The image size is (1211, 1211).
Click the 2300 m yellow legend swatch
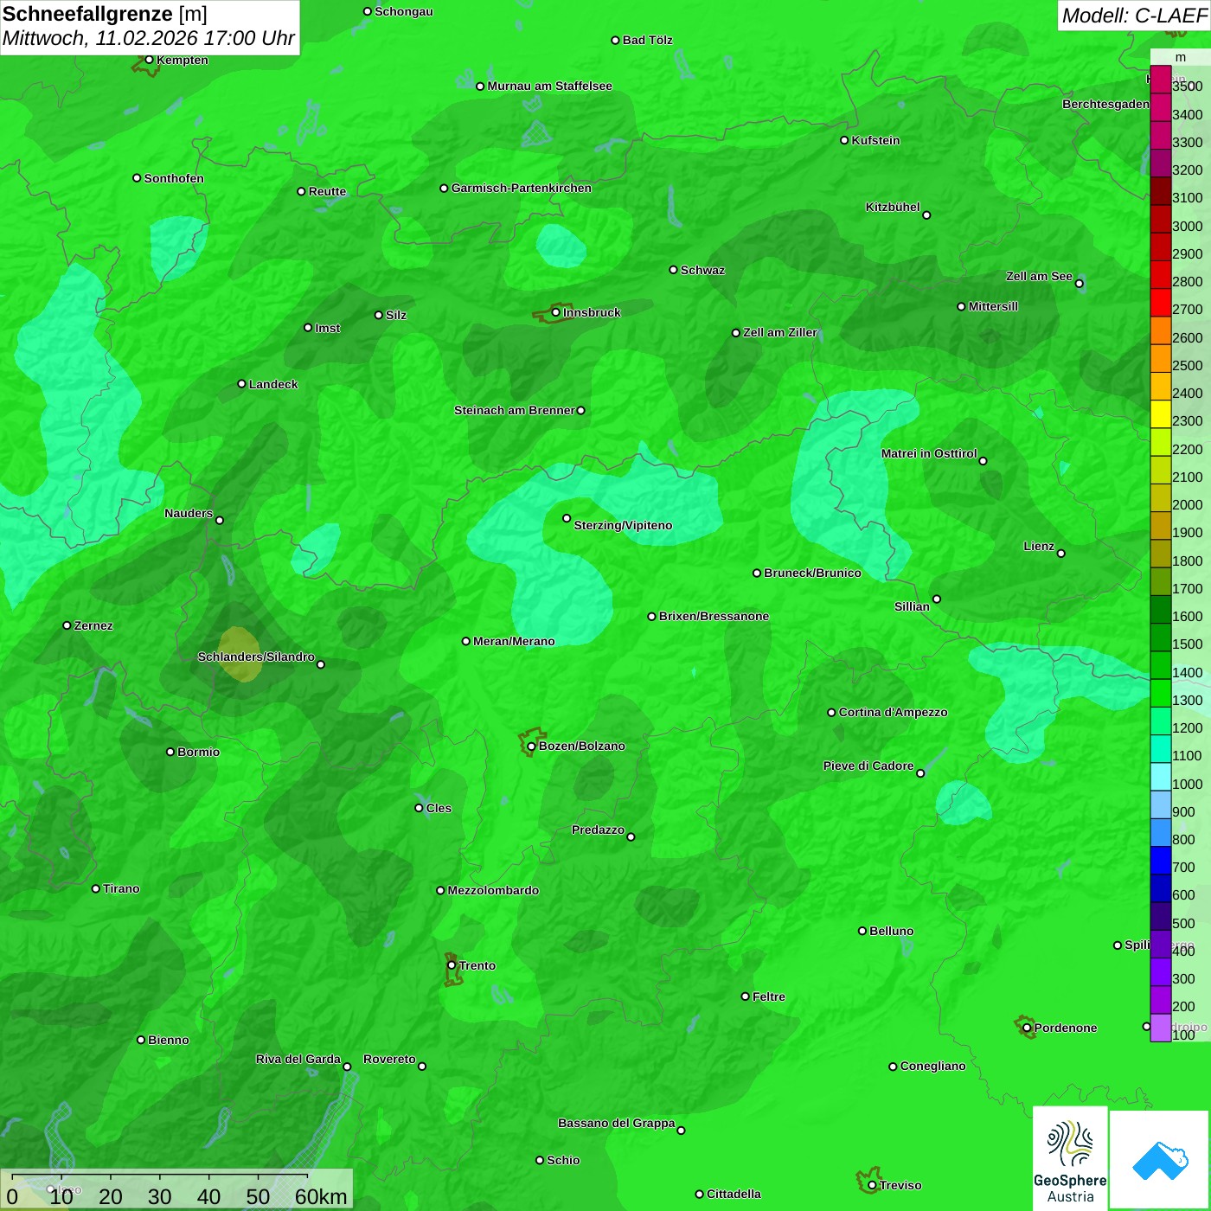click(1160, 414)
